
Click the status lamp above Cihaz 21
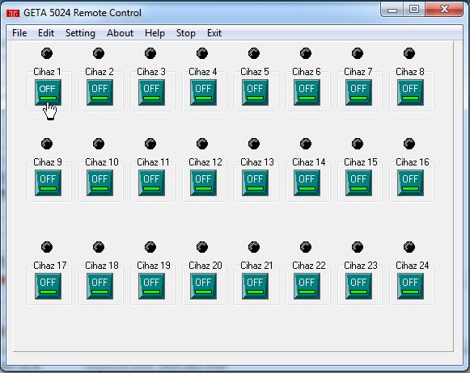(254, 247)
